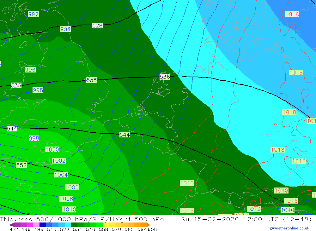
Task: Click the 994 isobar label
Action: coord(65,29)
